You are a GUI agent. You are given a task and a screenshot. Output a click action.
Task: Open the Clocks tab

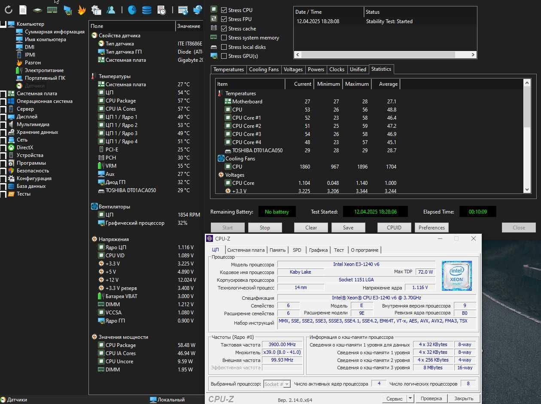tap(337, 69)
